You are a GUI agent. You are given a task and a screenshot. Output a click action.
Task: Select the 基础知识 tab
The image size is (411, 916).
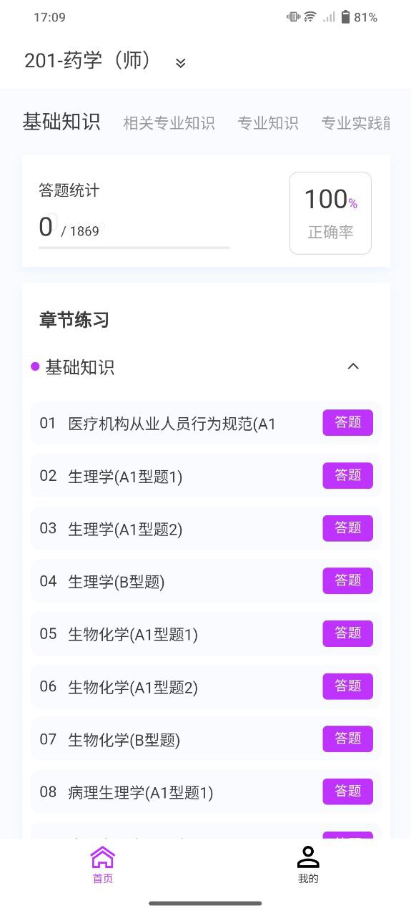click(x=61, y=122)
